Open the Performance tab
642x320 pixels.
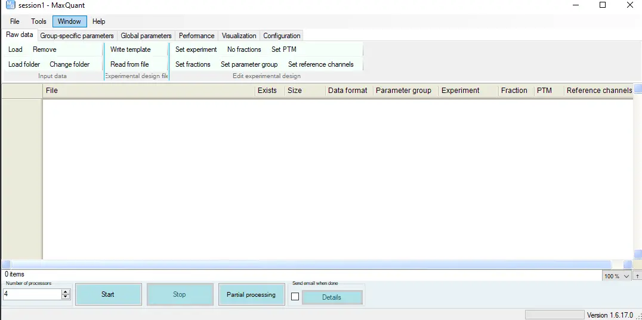click(x=196, y=36)
